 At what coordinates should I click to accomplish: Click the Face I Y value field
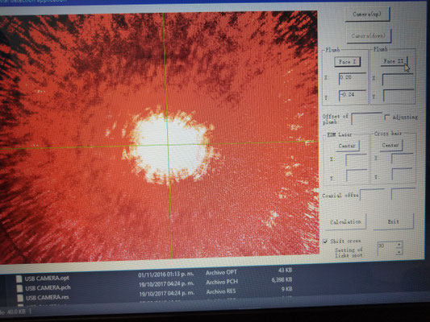pyautogui.click(x=353, y=96)
